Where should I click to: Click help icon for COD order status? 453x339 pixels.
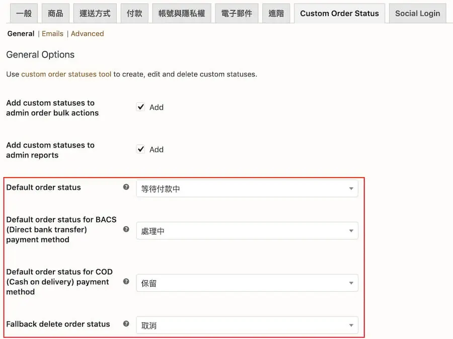click(126, 281)
